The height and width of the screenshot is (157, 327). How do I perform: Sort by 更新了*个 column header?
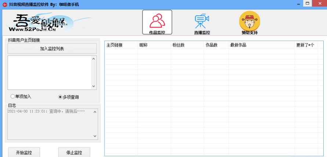click(306, 45)
